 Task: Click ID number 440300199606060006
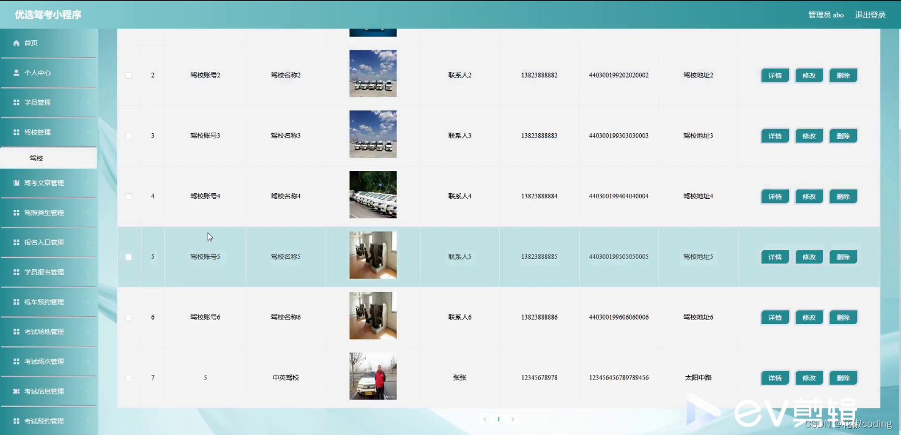click(x=619, y=317)
